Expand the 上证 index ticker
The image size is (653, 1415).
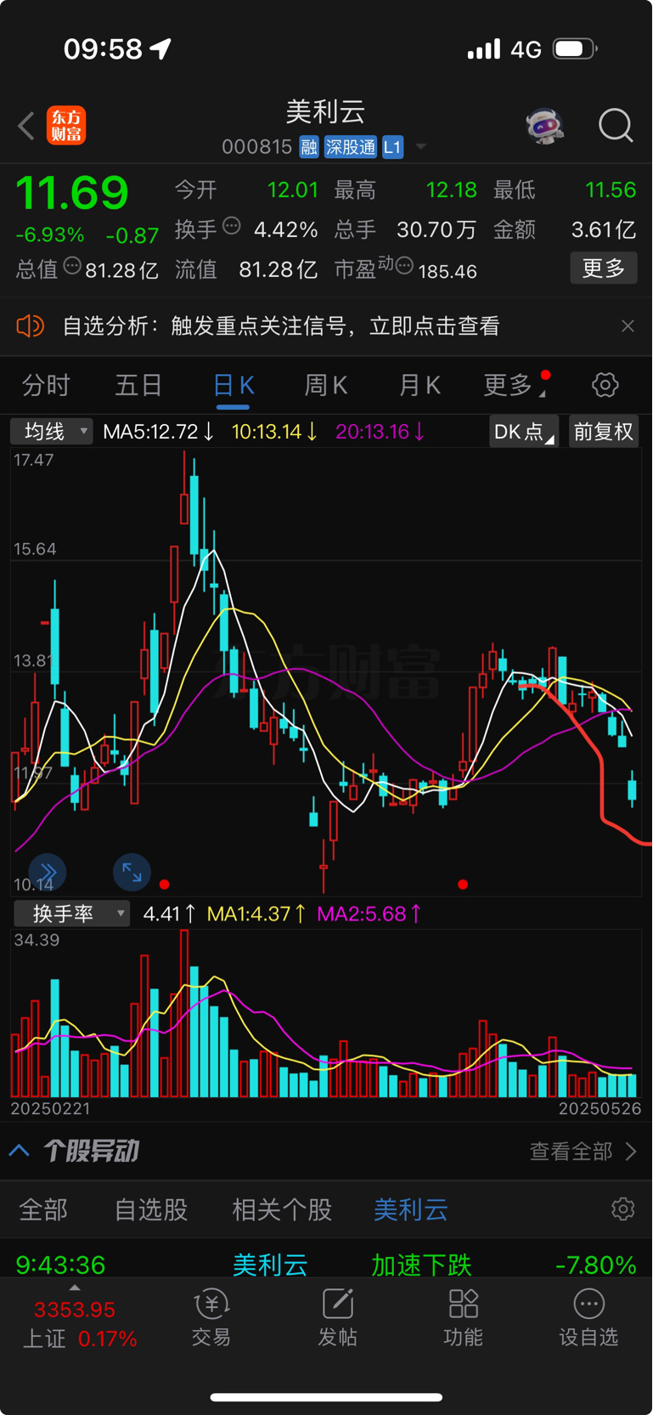click(x=80, y=1323)
